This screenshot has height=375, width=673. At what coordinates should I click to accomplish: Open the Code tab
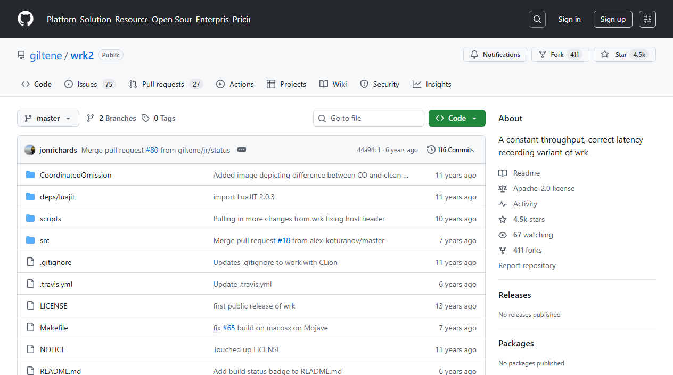36,84
